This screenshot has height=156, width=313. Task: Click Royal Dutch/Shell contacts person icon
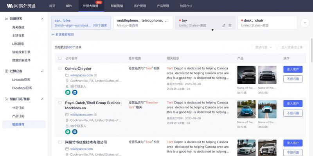tap(67, 126)
